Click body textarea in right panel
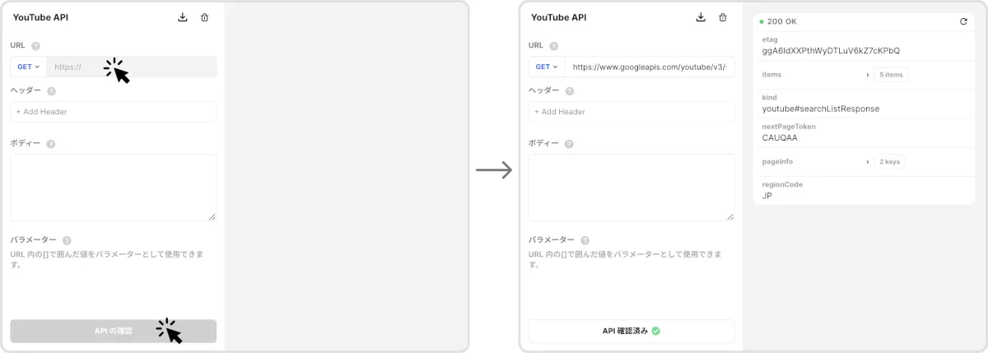The width and height of the screenshot is (988, 353). [631, 188]
